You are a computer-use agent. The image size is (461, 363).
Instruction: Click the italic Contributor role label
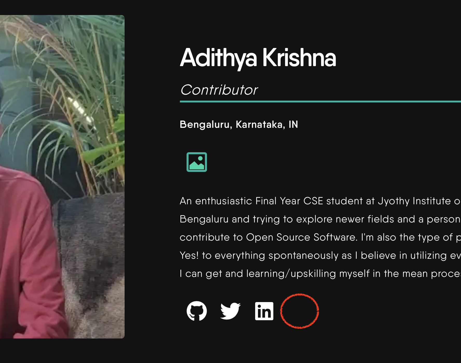click(x=219, y=90)
